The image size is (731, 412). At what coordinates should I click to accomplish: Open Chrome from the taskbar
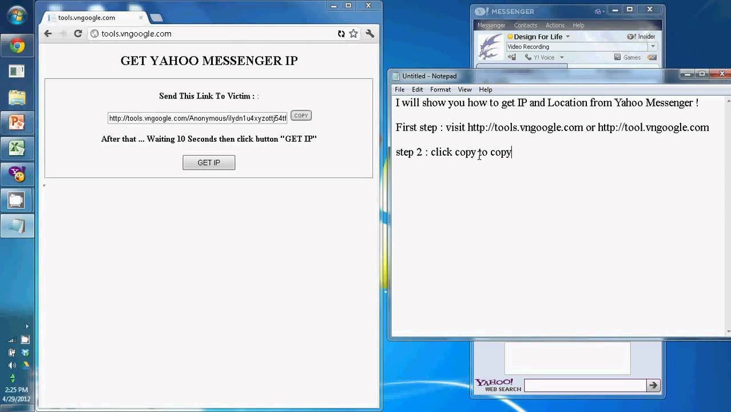point(17,46)
